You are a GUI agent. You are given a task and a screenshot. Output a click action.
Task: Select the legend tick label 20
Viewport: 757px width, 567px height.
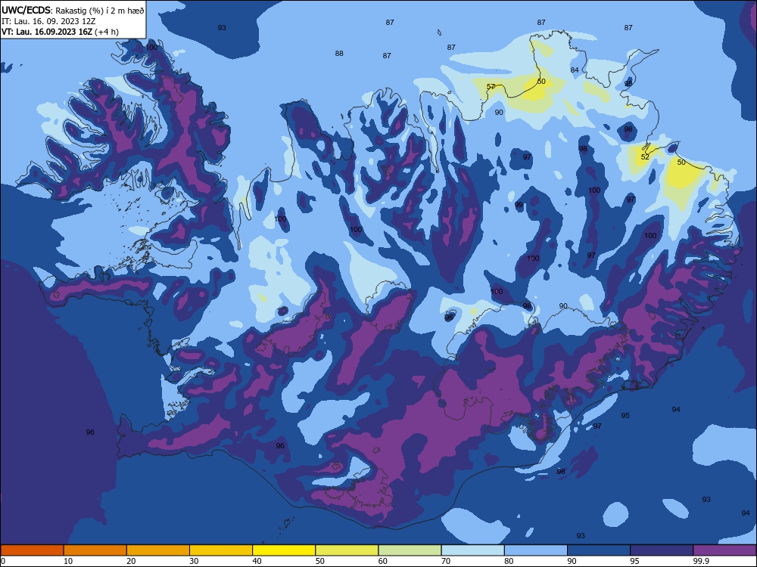click(131, 561)
